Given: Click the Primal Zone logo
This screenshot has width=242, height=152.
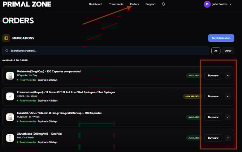Looking at the screenshot, I should [x=27, y=4].
